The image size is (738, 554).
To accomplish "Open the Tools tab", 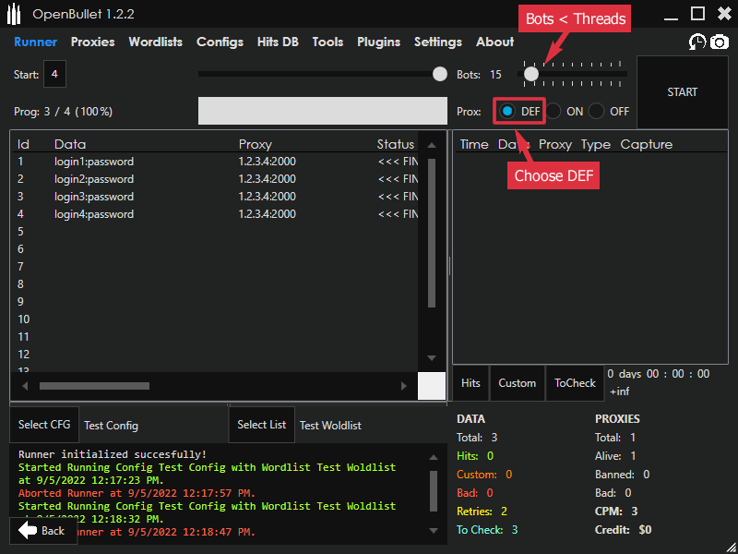I will click(x=327, y=42).
